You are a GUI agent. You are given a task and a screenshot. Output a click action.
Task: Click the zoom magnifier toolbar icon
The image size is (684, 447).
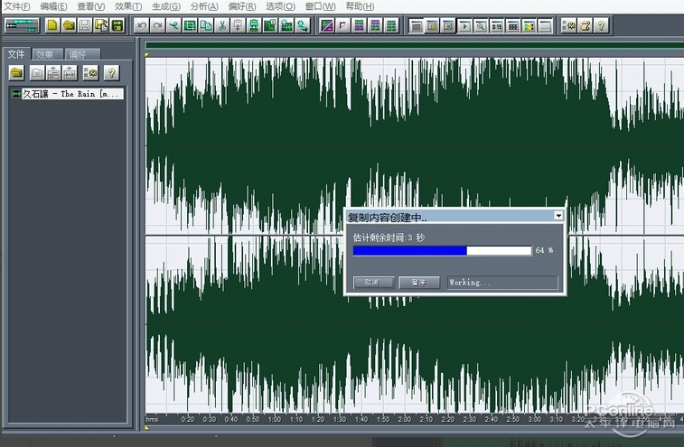coord(481,25)
